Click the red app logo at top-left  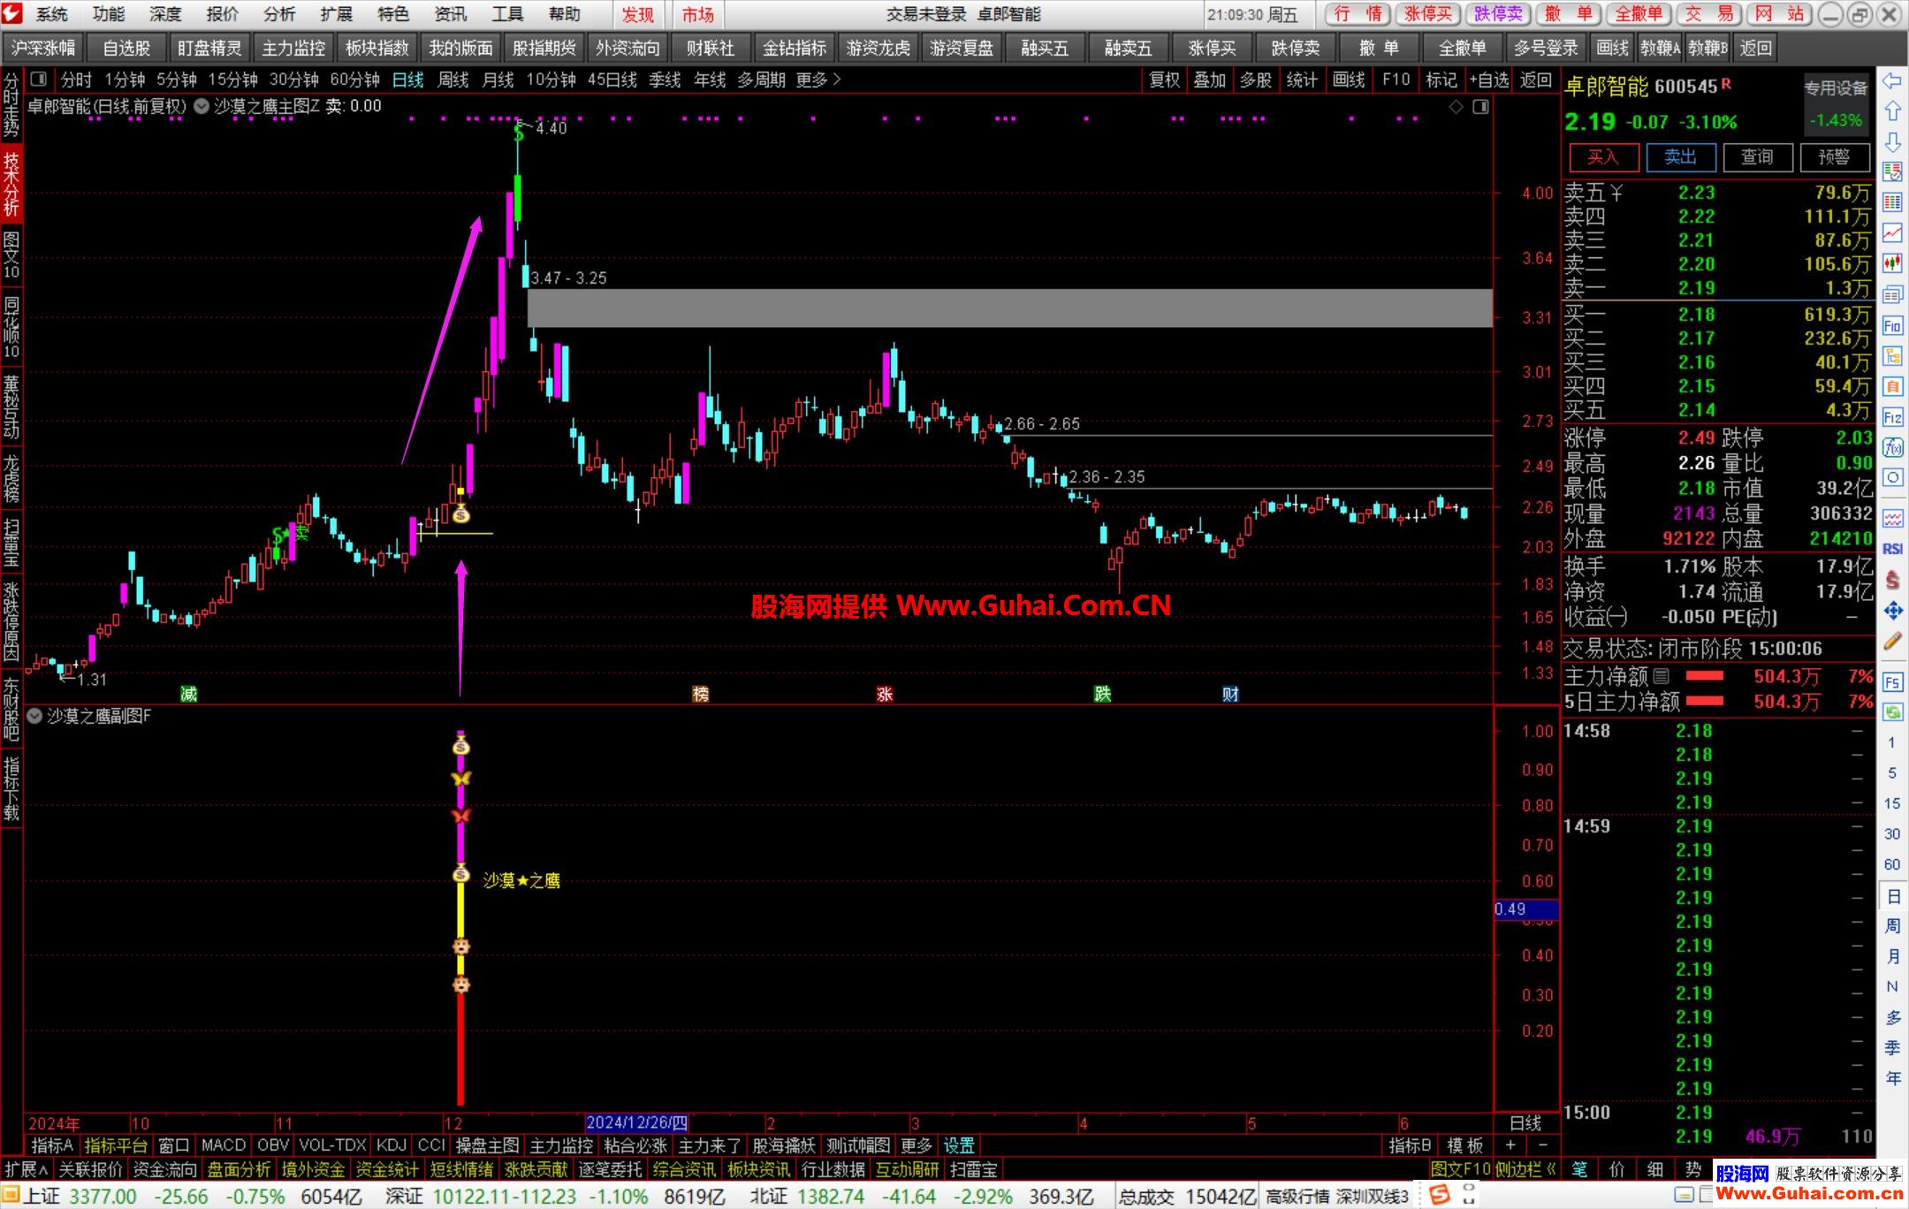point(12,14)
